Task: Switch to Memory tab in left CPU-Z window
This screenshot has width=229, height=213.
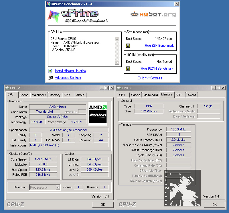Action: click(55, 95)
